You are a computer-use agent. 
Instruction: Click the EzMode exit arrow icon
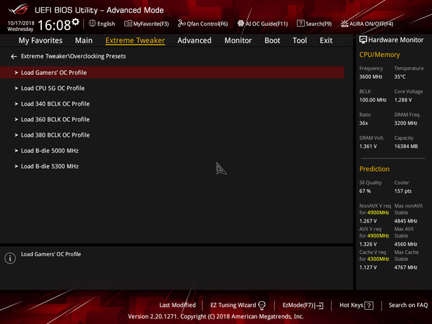point(320,305)
